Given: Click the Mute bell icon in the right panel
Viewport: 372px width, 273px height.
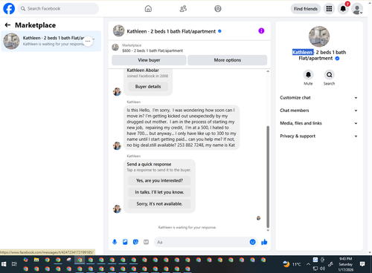Looking at the screenshot, I should point(308,75).
